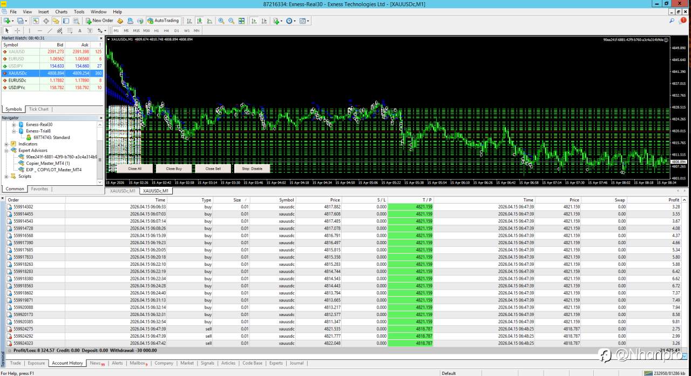Open the Insert menu
Image resolution: width=691 pixels, height=376 pixels.
pyautogui.click(x=43, y=11)
